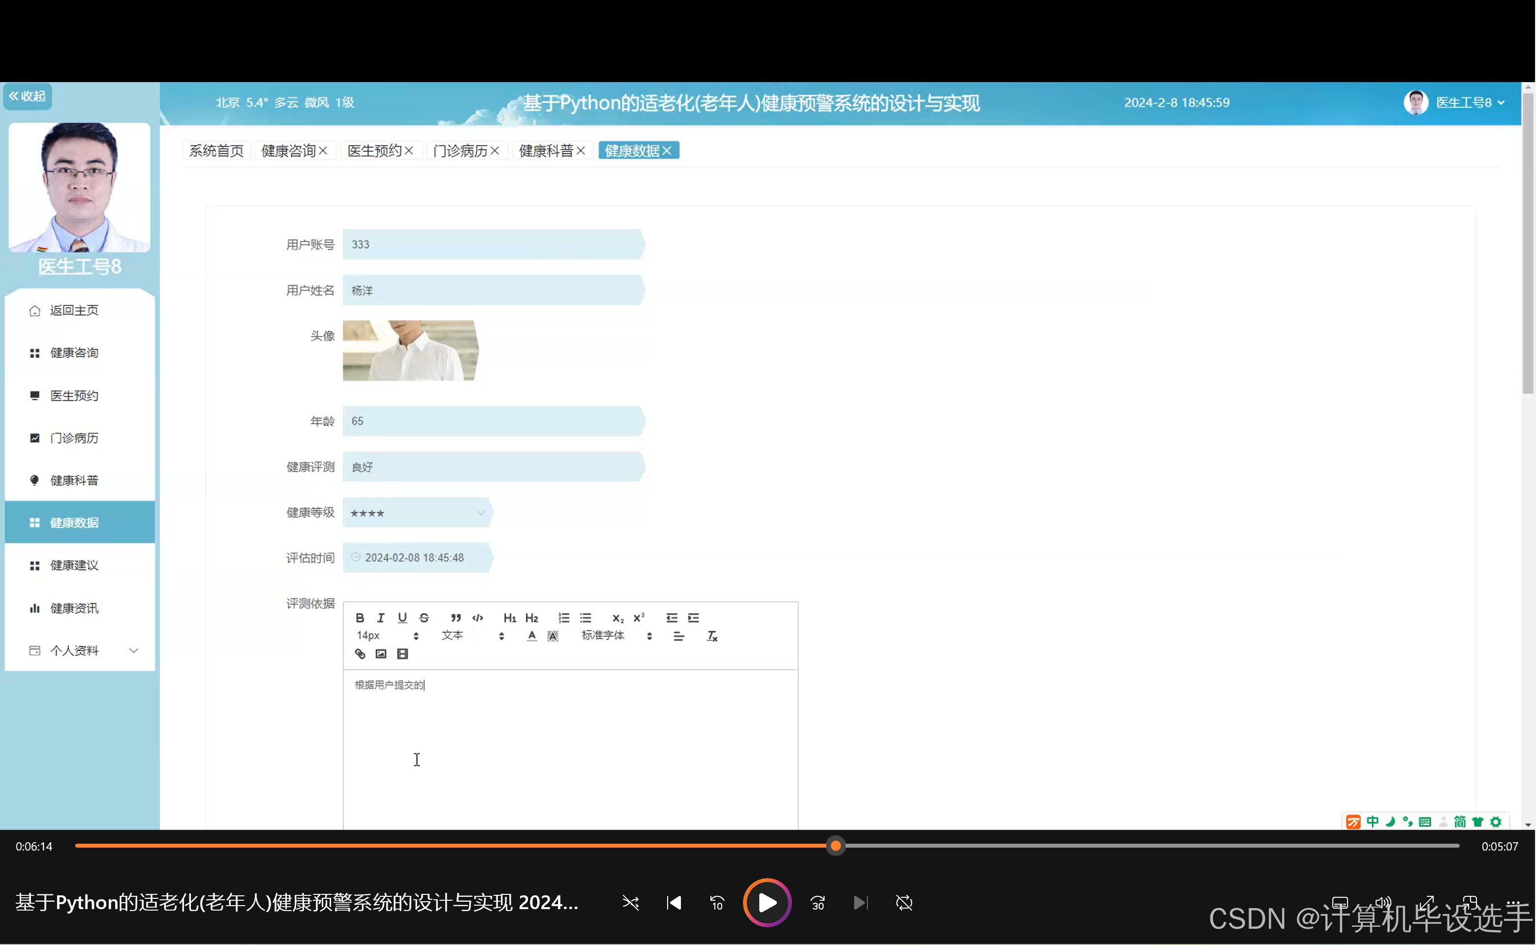Image resolution: width=1536 pixels, height=945 pixels.
Task: Close the 健康数据 tab
Action: (667, 150)
